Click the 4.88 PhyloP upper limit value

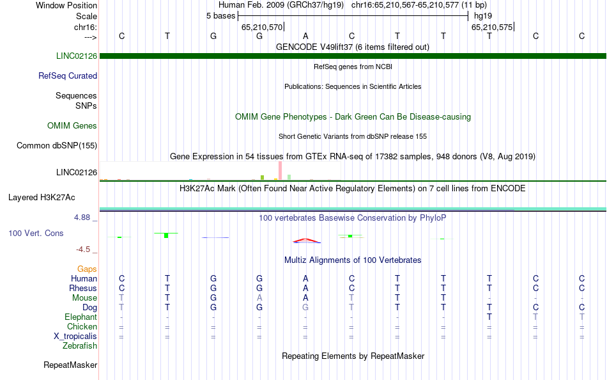pyautogui.click(x=82, y=218)
